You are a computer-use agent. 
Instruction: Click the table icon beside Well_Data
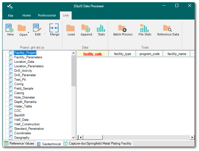point(11,120)
